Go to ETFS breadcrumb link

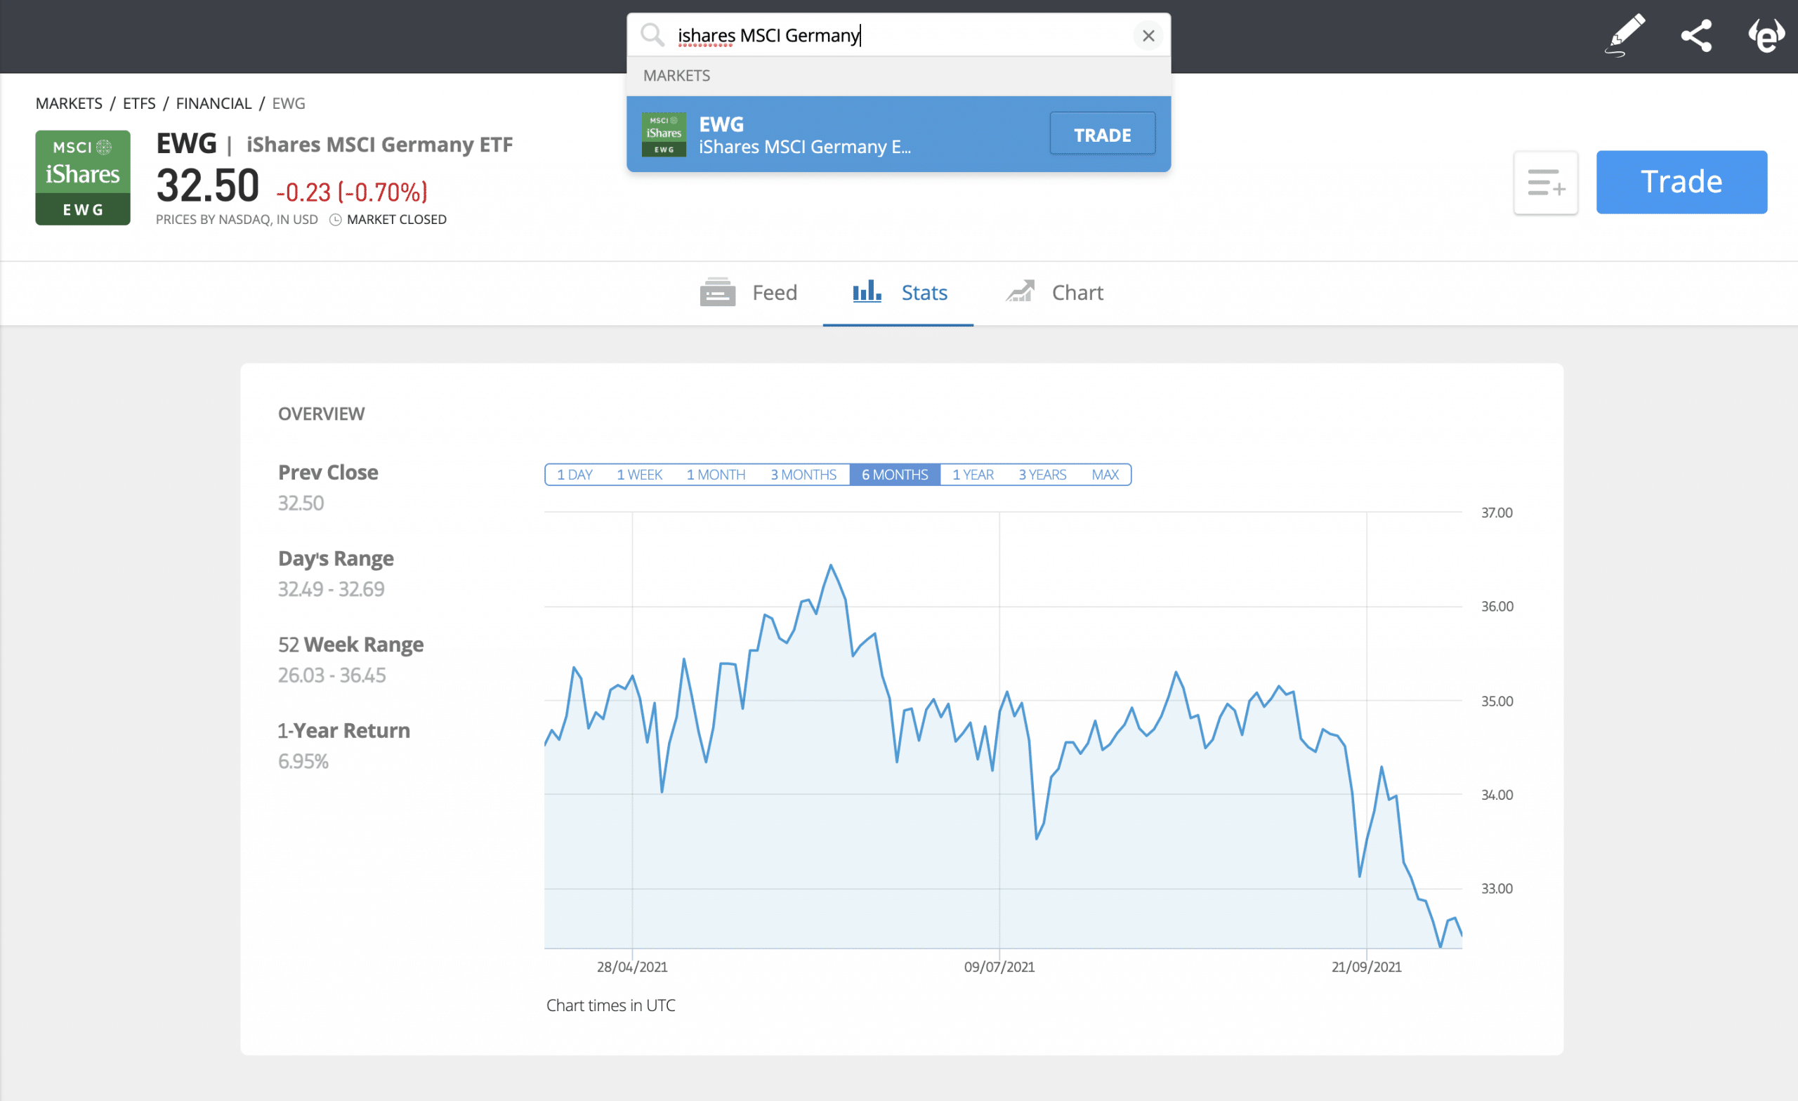(139, 104)
